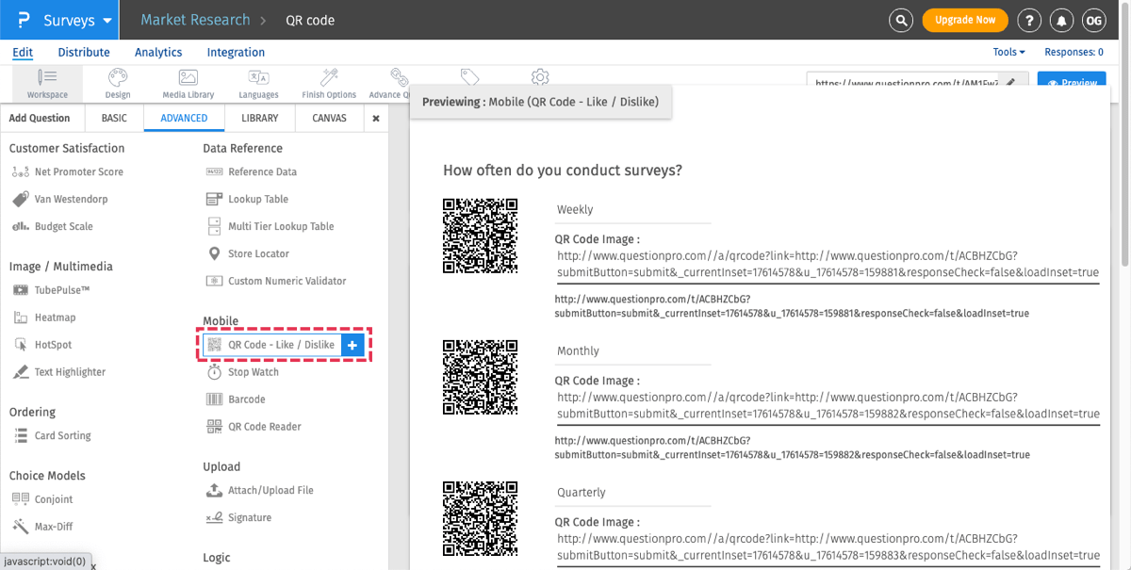Switch to the BASIC question tab
The height and width of the screenshot is (570, 1131).
(x=114, y=119)
